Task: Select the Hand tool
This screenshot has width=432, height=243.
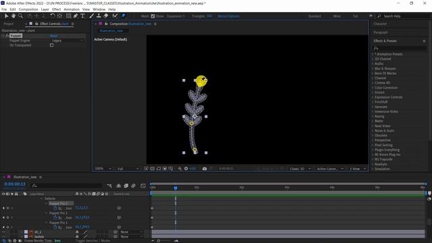Action: pos(13,16)
